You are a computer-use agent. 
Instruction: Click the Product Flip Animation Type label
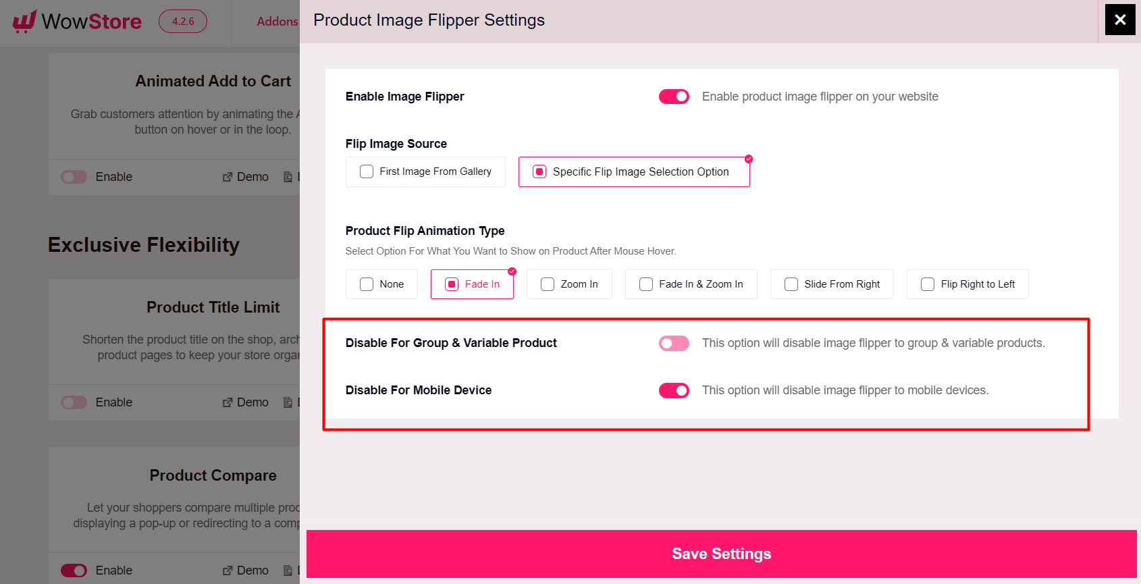[425, 231]
